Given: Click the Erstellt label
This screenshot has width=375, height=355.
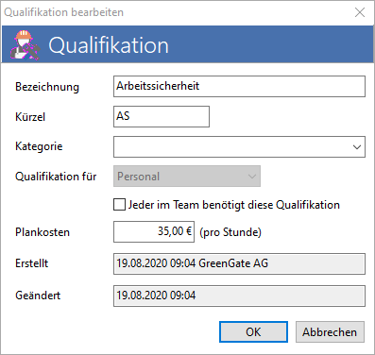Looking at the screenshot, I should coord(32,263).
